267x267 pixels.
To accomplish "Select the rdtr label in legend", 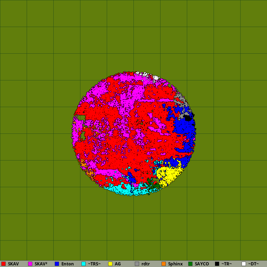I will pyautogui.click(x=146, y=264).
